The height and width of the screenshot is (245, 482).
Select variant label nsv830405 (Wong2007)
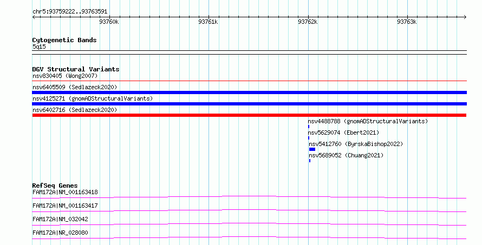[x=65, y=76]
